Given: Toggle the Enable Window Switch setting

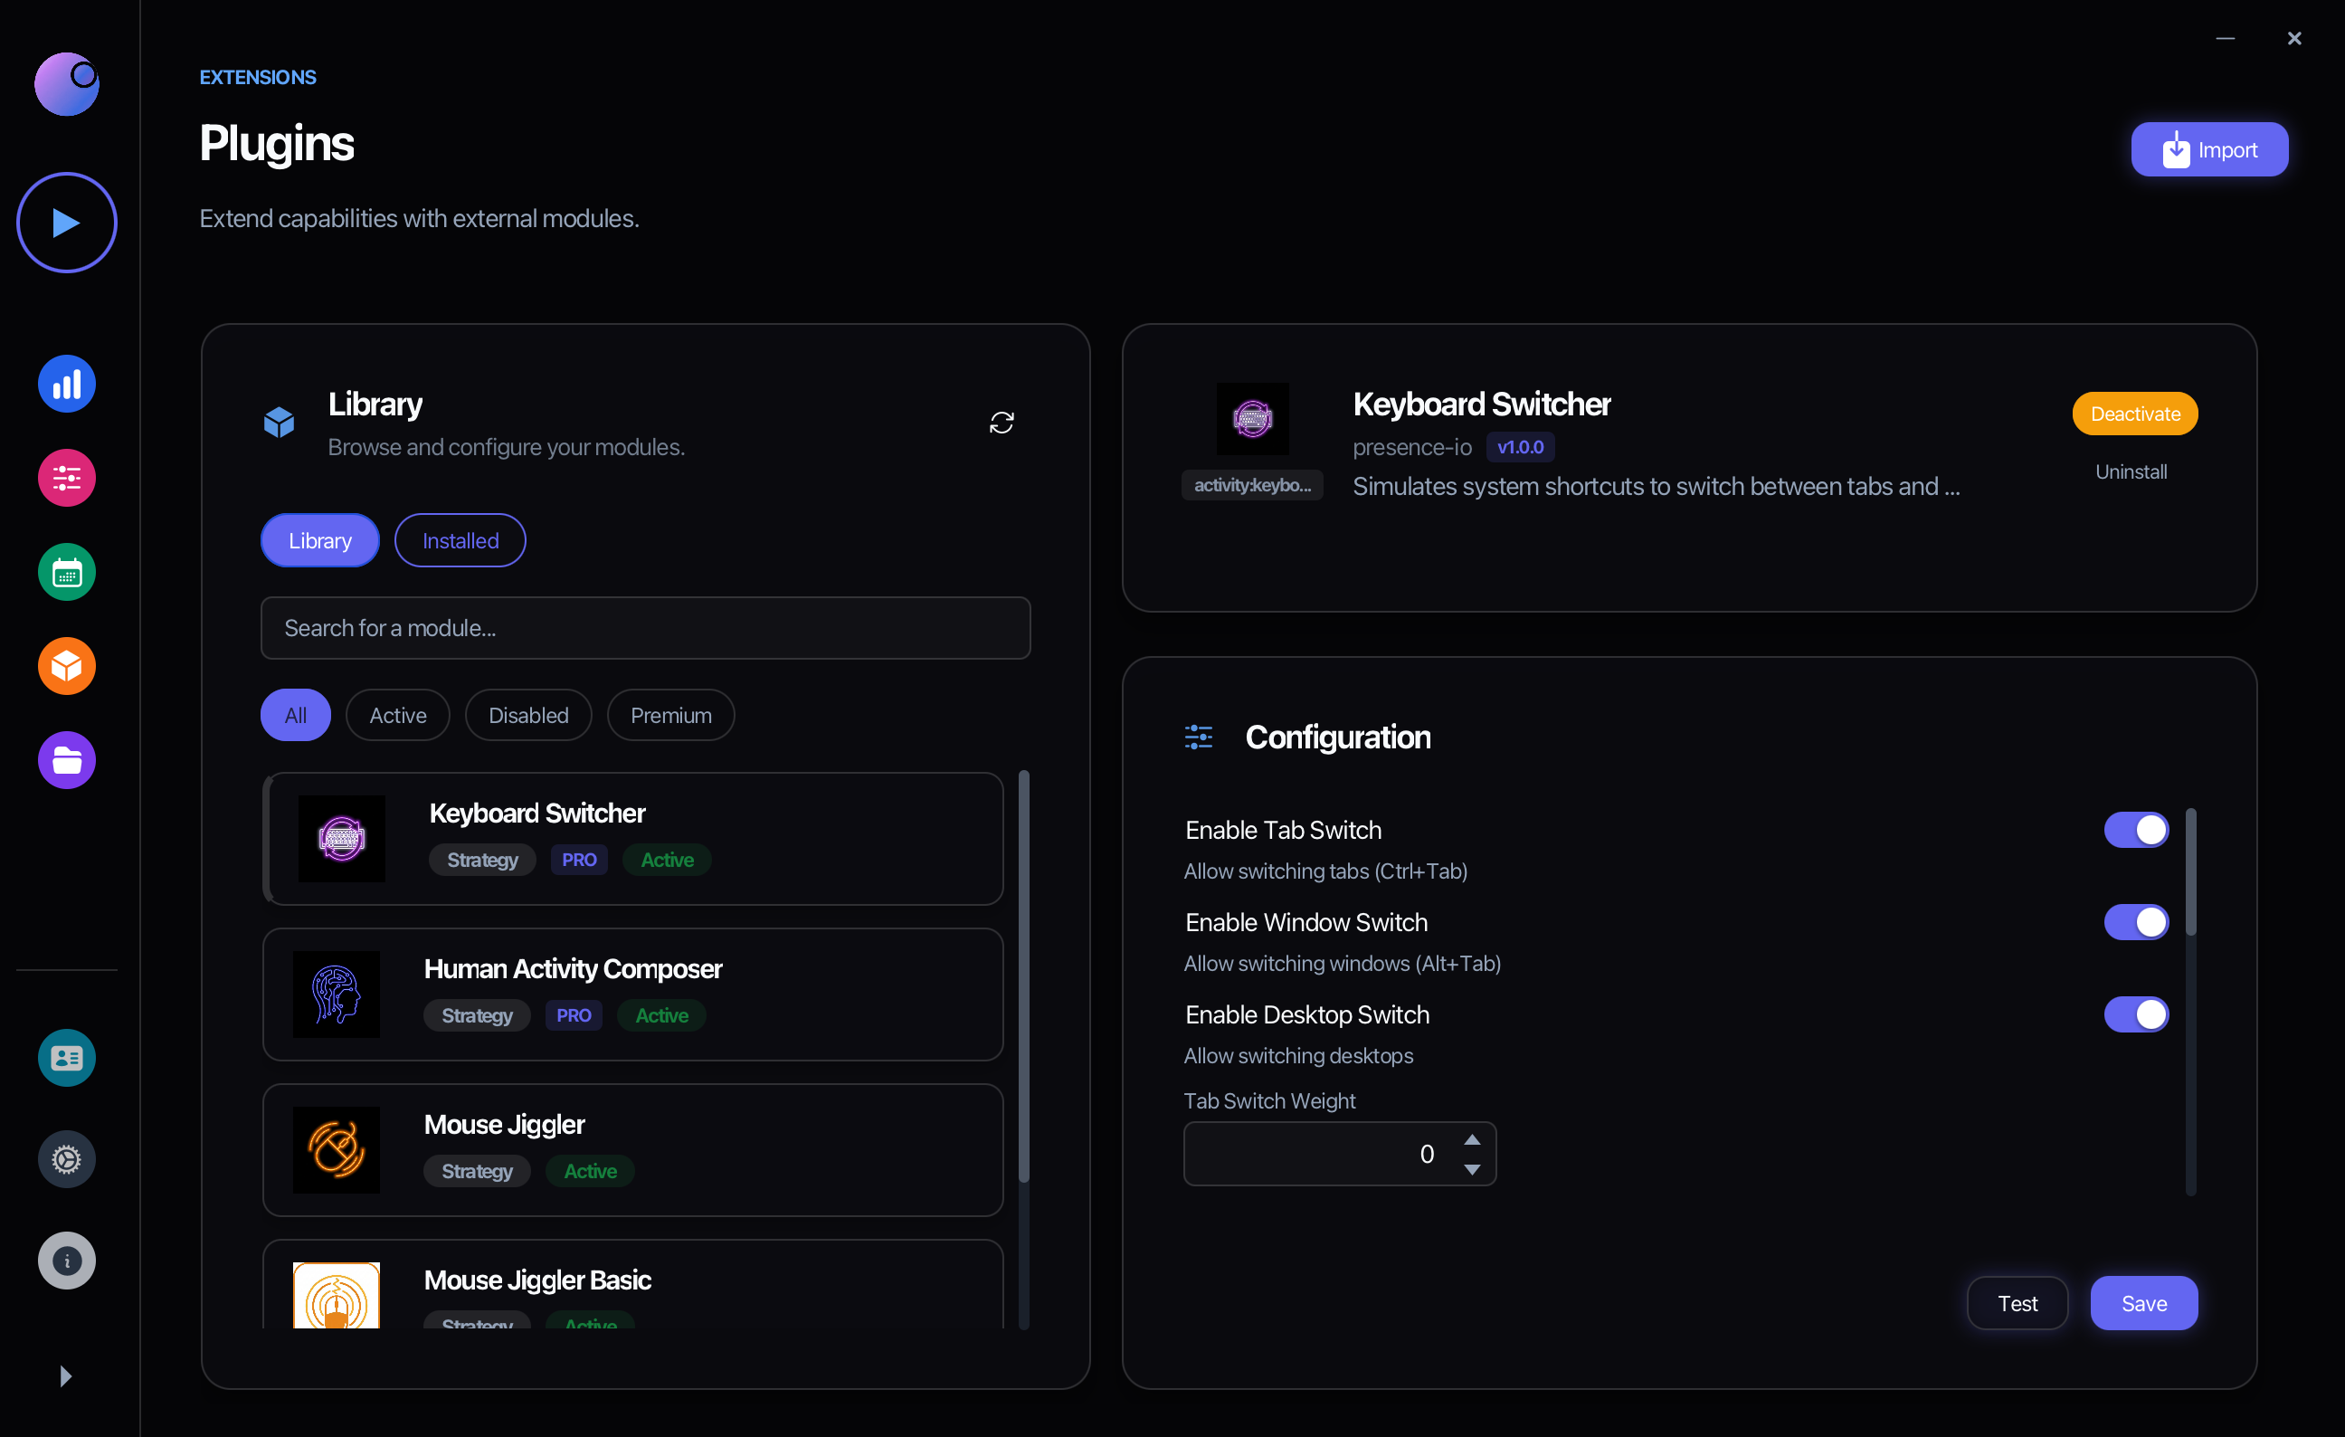Looking at the screenshot, I should click(2136, 922).
